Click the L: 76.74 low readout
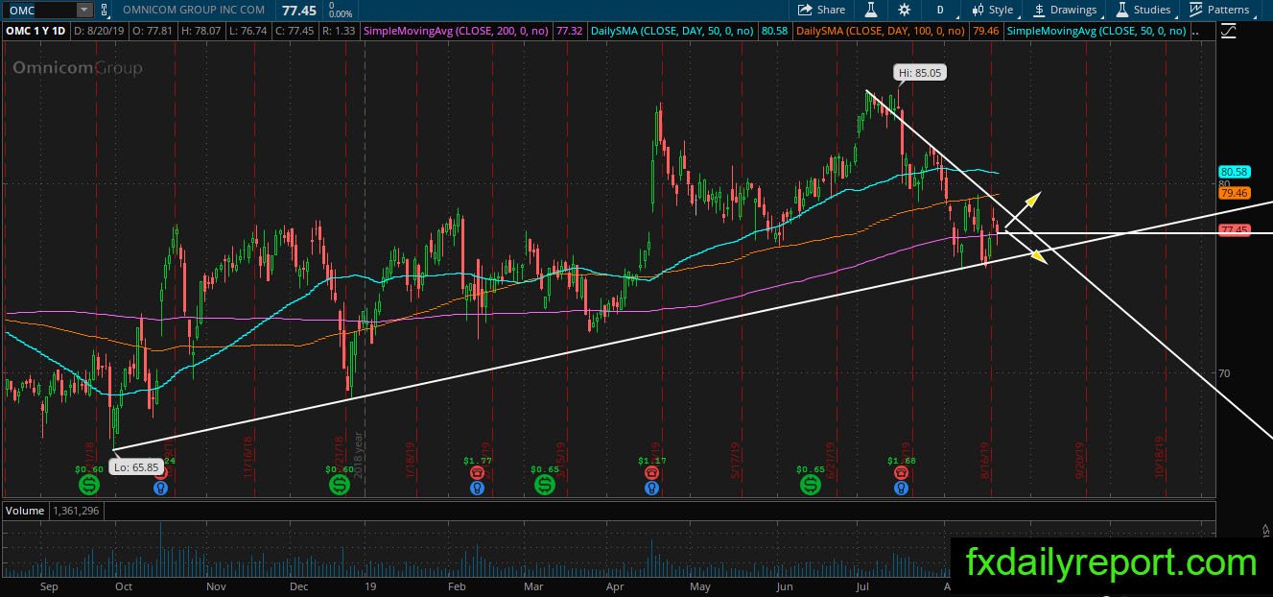The width and height of the screenshot is (1273, 597). (249, 31)
